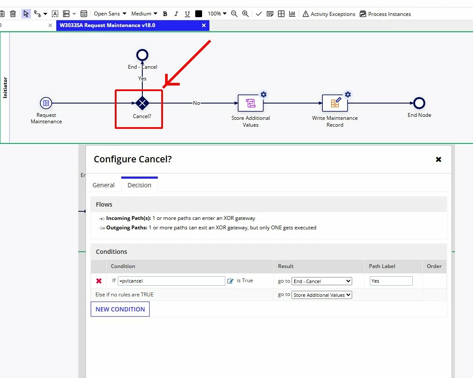Close the W3033SA Request Maintenance tab
473x378 pixels.
pyautogui.click(x=204, y=25)
